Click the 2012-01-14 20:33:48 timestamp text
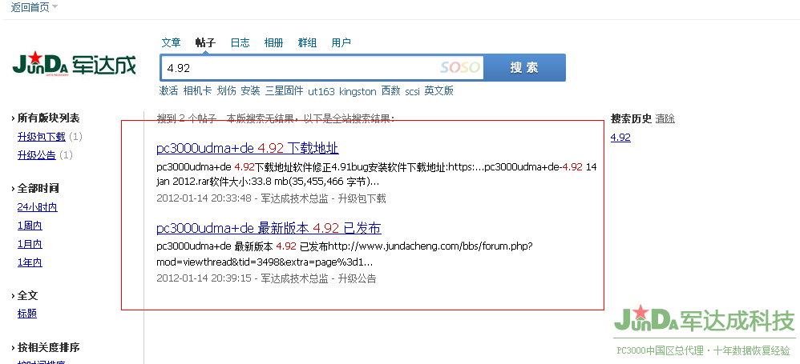Viewport: 800px width, 364px height. pyautogui.click(x=204, y=198)
